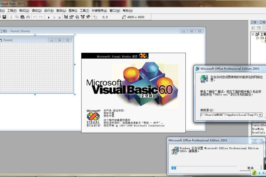This screenshot has height=177, width=266.
Task: Click the Break pause icon in toolbar
Action: pyautogui.click(x=54, y=17)
